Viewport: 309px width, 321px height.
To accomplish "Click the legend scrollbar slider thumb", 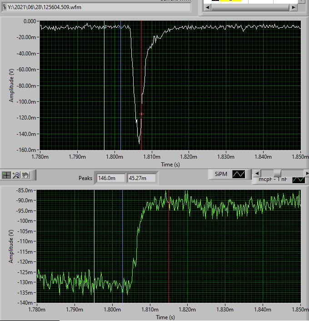I will pyautogui.click(x=277, y=173).
